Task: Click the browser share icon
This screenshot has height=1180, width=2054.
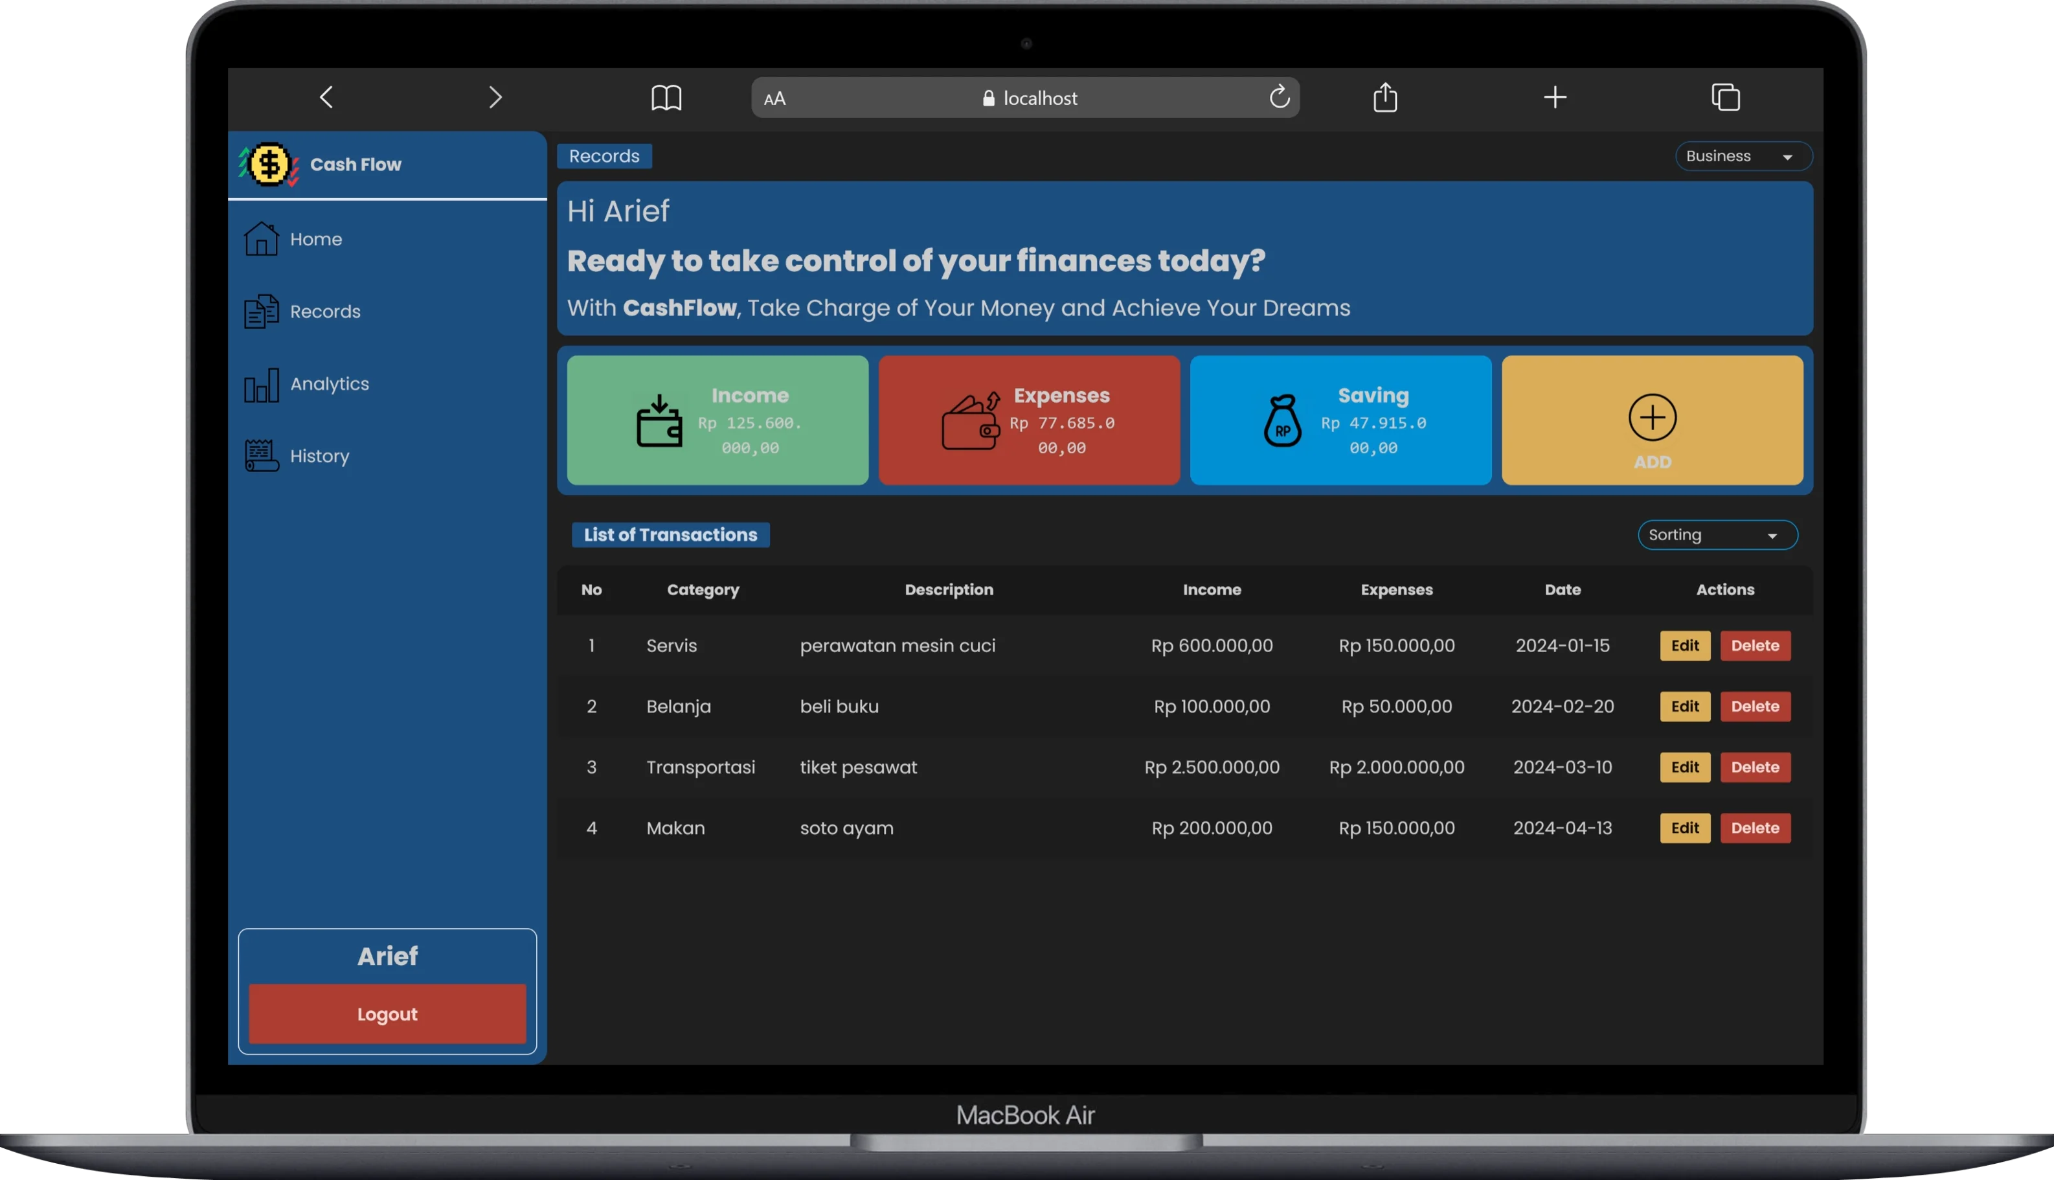Action: [1384, 97]
